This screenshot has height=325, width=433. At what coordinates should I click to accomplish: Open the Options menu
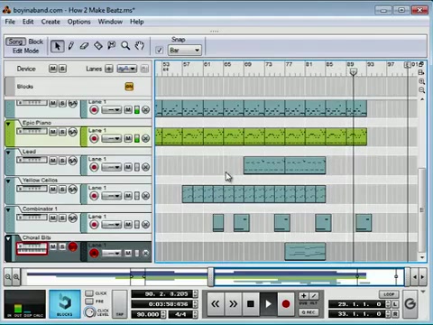click(78, 22)
